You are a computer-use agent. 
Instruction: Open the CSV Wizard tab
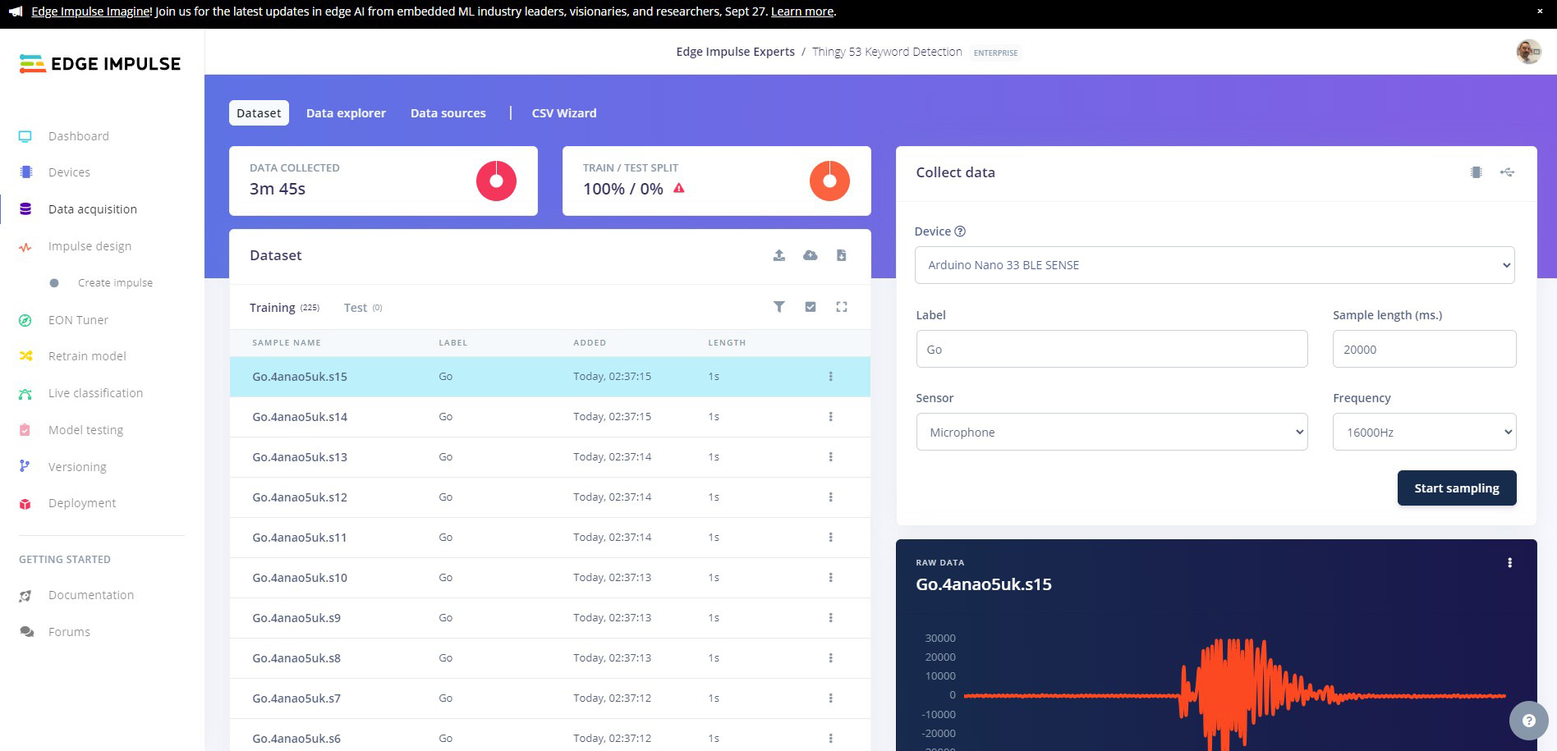click(564, 113)
